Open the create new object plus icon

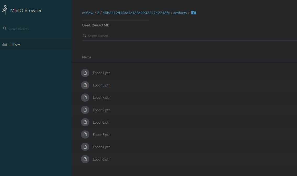[x=194, y=12]
